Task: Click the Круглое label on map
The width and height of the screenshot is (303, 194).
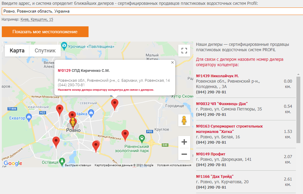Action: coord(162,129)
